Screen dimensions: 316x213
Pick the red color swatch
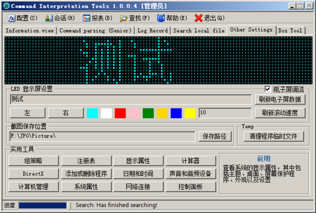click(x=120, y=113)
